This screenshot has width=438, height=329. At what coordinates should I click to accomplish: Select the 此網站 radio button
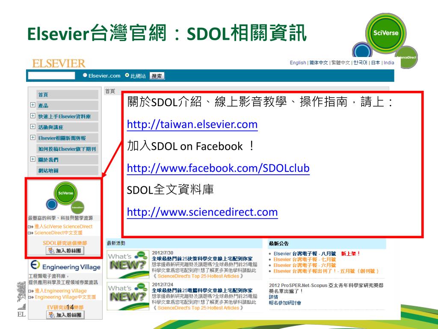point(127,75)
